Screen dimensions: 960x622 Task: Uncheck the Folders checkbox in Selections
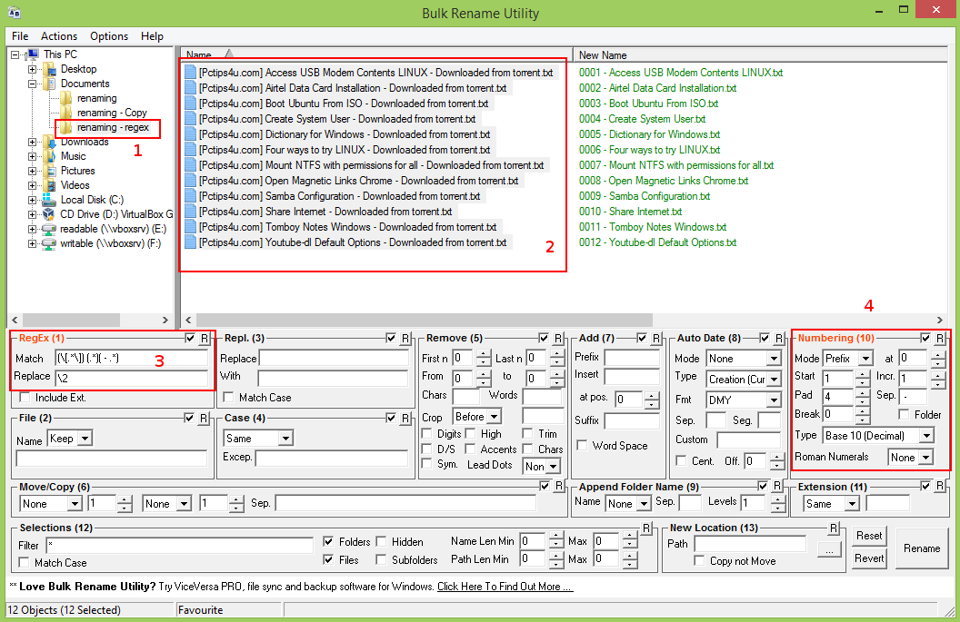pos(328,541)
